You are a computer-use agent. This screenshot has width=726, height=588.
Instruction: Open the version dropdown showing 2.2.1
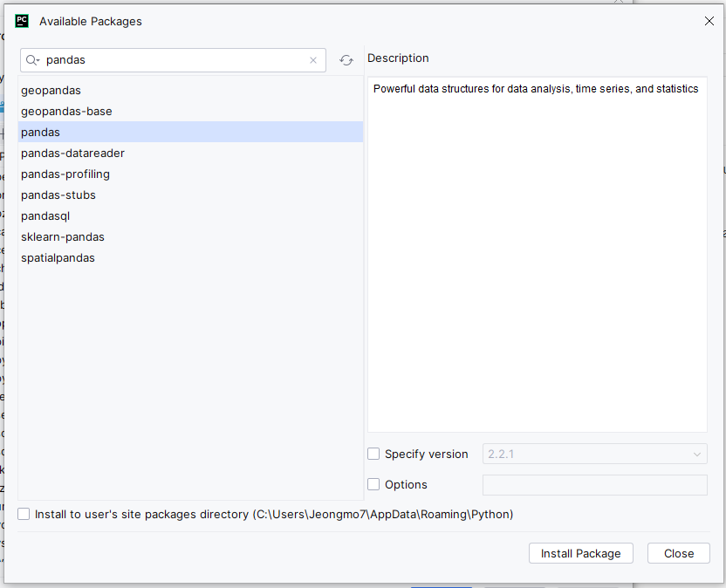point(595,454)
